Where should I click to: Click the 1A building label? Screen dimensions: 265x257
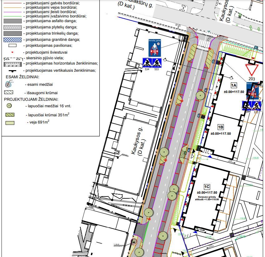pos(234,85)
